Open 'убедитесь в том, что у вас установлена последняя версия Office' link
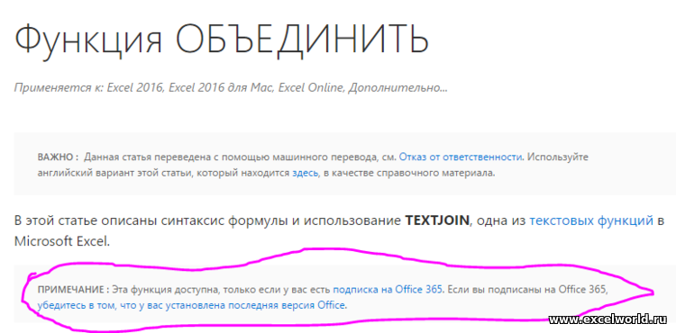Image resolution: width=676 pixels, height=333 pixels. pos(191,306)
